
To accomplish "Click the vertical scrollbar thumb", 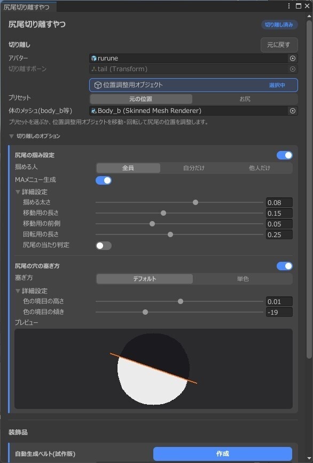I will point(309,189).
